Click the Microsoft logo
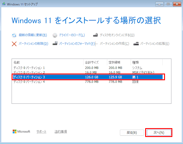The image size is (183, 144). (x=21, y=131)
